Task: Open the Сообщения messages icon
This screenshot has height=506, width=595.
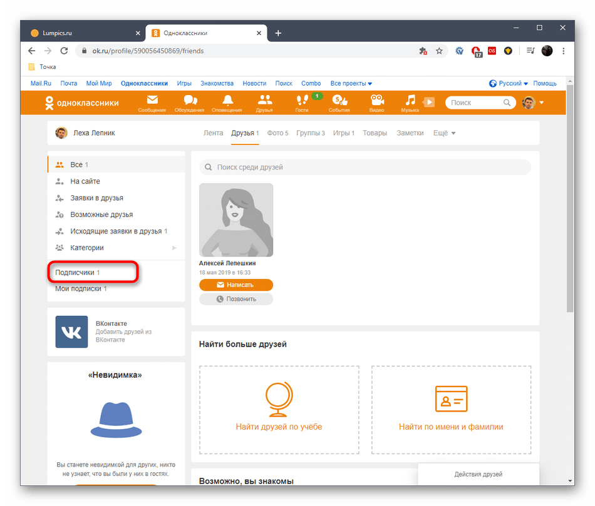Action: tap(152, 100)
